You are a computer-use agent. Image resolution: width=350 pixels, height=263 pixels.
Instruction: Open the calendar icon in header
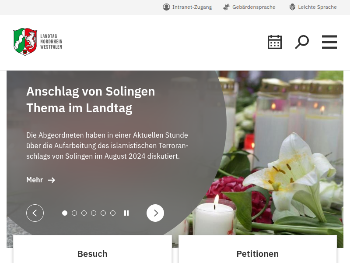coord(275,42)
